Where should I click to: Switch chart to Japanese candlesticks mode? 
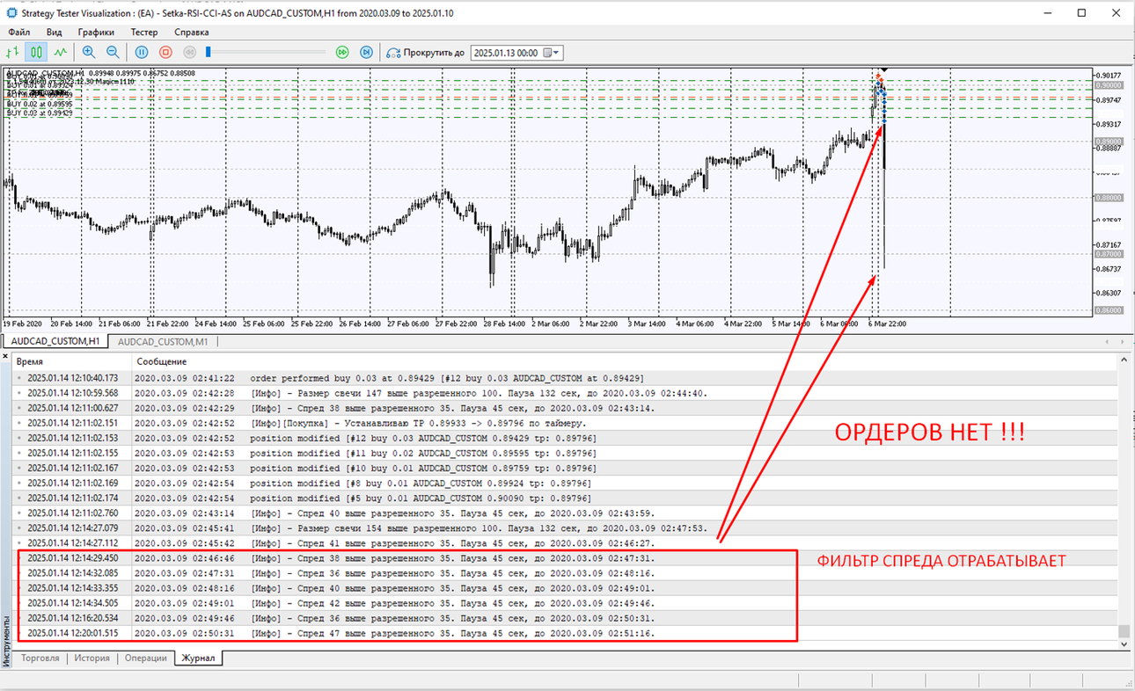click(x=36, y=53)
